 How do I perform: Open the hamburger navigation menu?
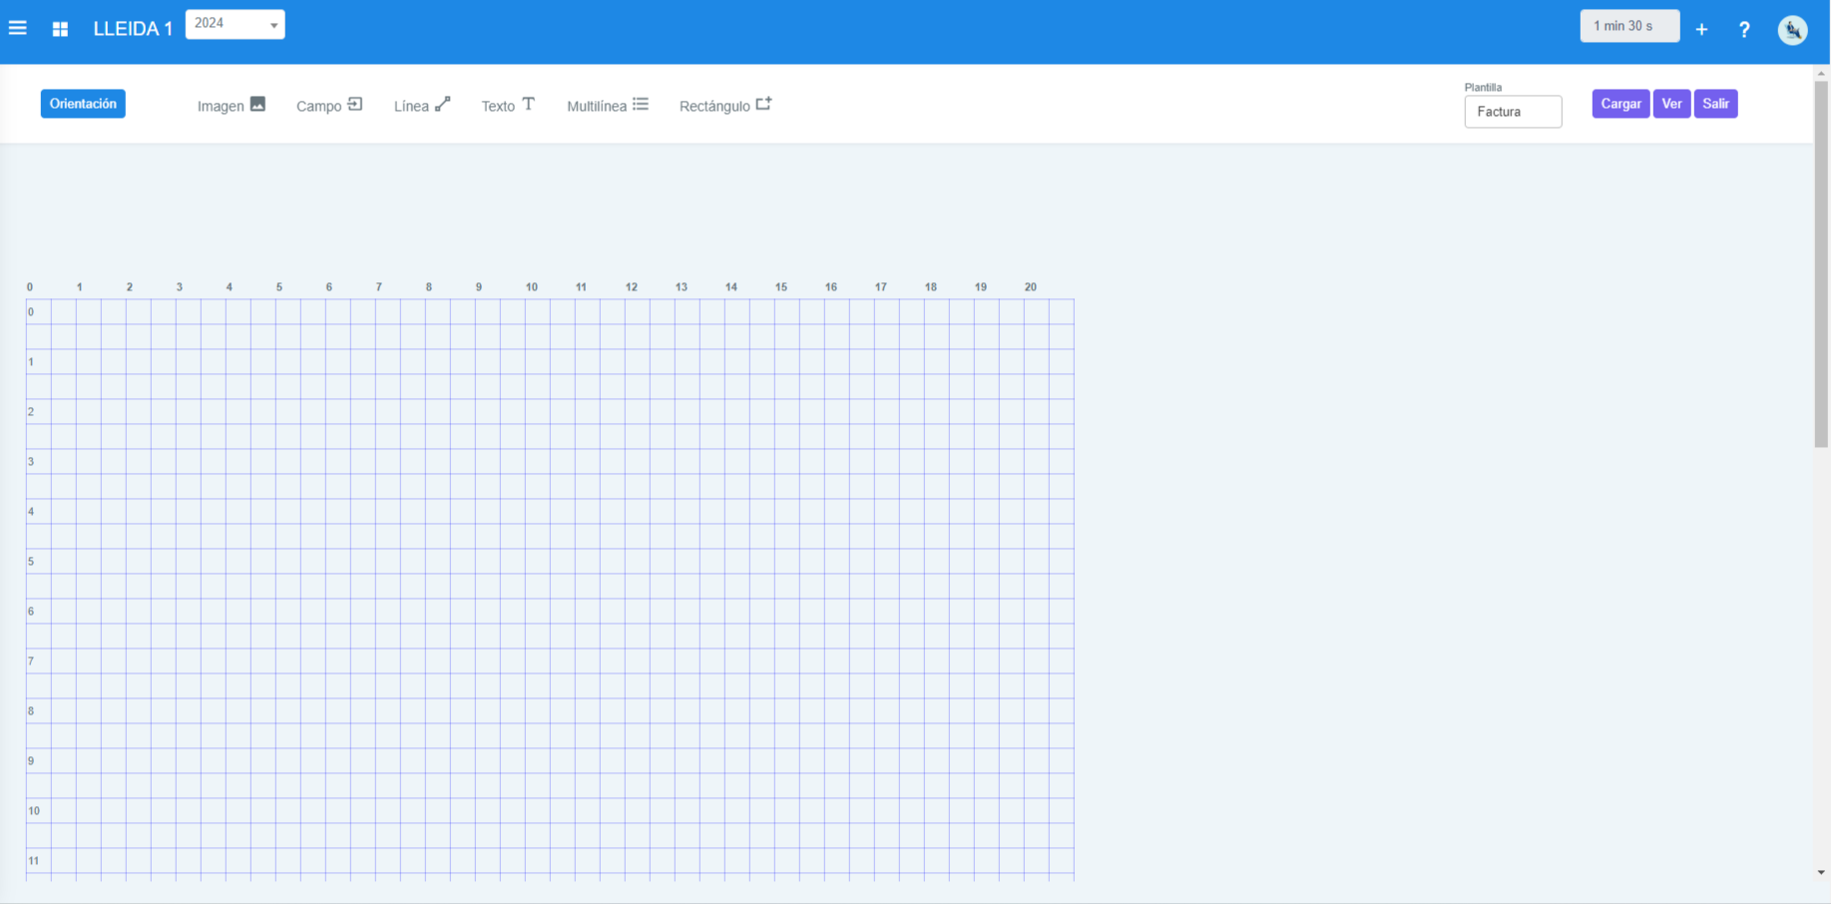[18, 28]
